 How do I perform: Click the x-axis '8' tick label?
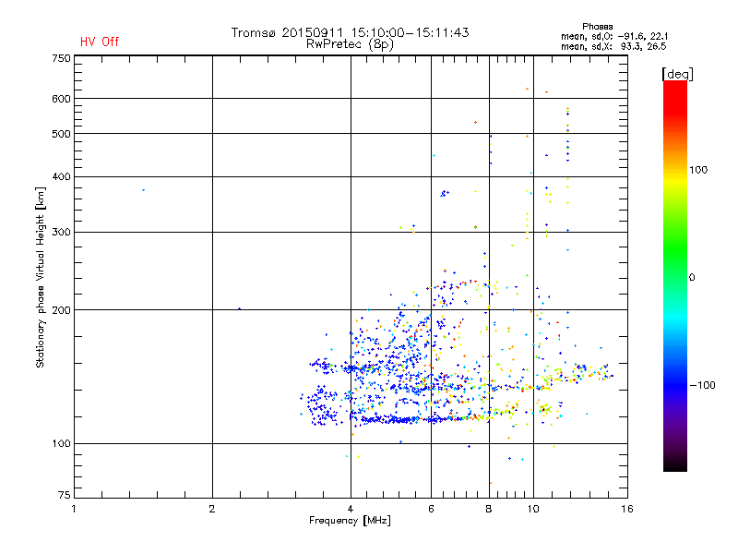489,509
